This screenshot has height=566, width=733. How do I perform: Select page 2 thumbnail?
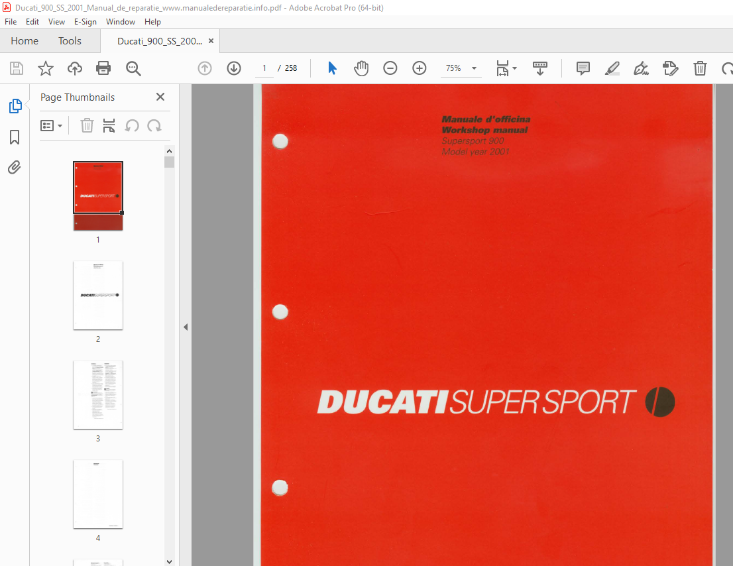click(98, 296)
